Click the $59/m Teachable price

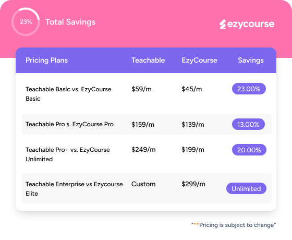[x=141, y=89]
